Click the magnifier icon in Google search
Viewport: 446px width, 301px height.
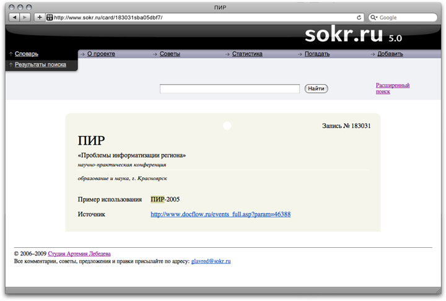tap(374, 17)
